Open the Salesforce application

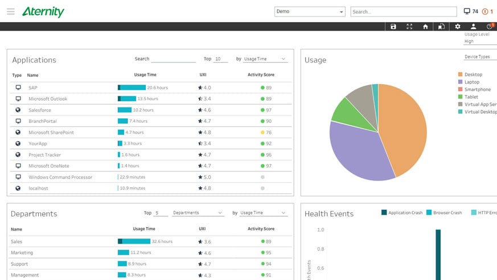click(40, 110)
